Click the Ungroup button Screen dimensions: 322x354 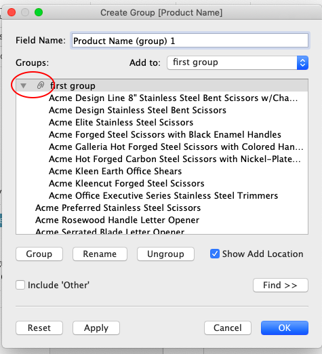click(165, 254)
